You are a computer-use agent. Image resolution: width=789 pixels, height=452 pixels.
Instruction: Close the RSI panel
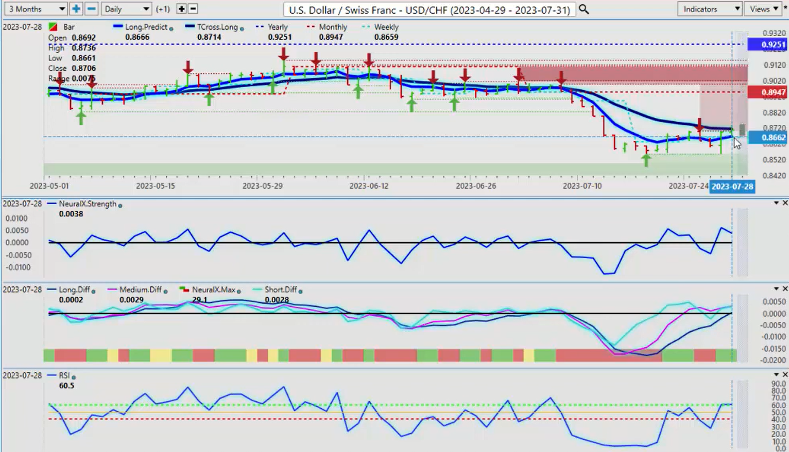point(785,375)
